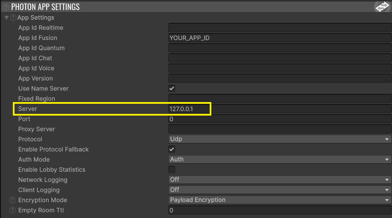Click the Empty Room Ttl value field
The width and height of the screenshot is (392, 218).
click(280, 210)
